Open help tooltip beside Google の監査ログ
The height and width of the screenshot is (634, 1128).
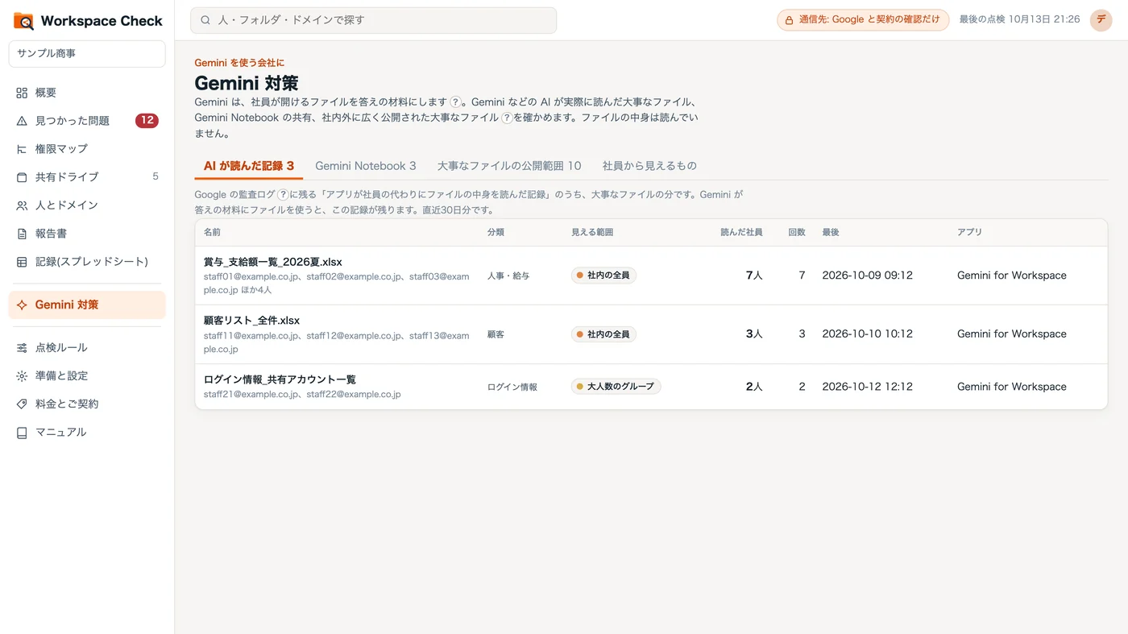(283, 195)
